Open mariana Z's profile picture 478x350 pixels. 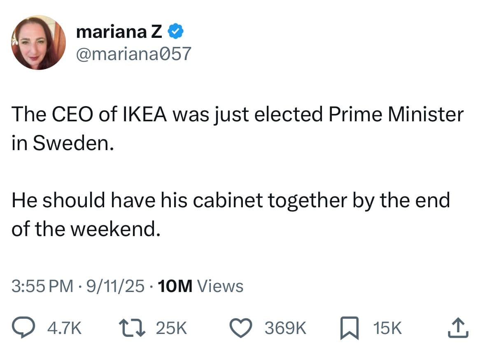(x=38, y=43)
